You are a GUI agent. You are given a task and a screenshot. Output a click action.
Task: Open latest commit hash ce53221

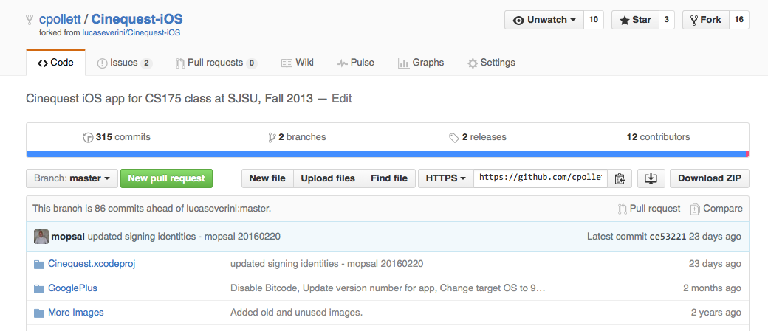pos(668,237)
